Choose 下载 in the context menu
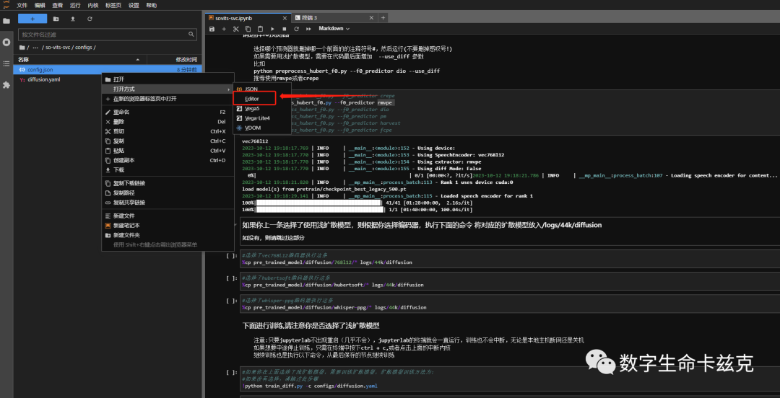 tap(167, 170)
